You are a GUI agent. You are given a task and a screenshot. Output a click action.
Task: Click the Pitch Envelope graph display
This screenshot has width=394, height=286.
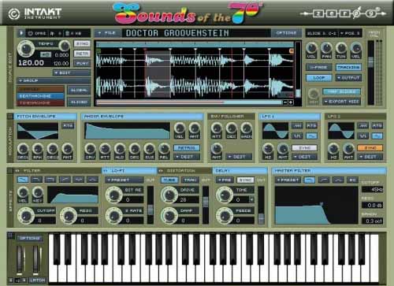coord(38,131)
